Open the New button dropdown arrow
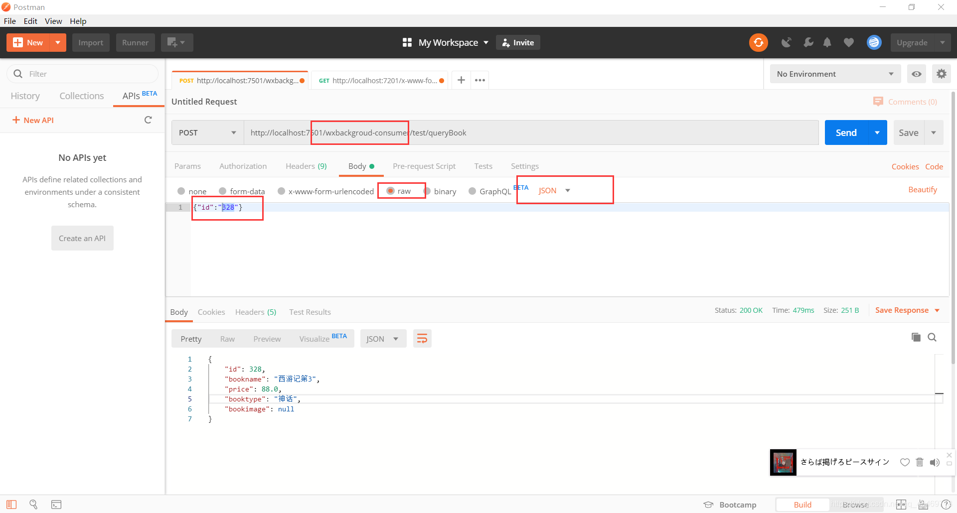The image size is (957, 513). tap(58, 43)
